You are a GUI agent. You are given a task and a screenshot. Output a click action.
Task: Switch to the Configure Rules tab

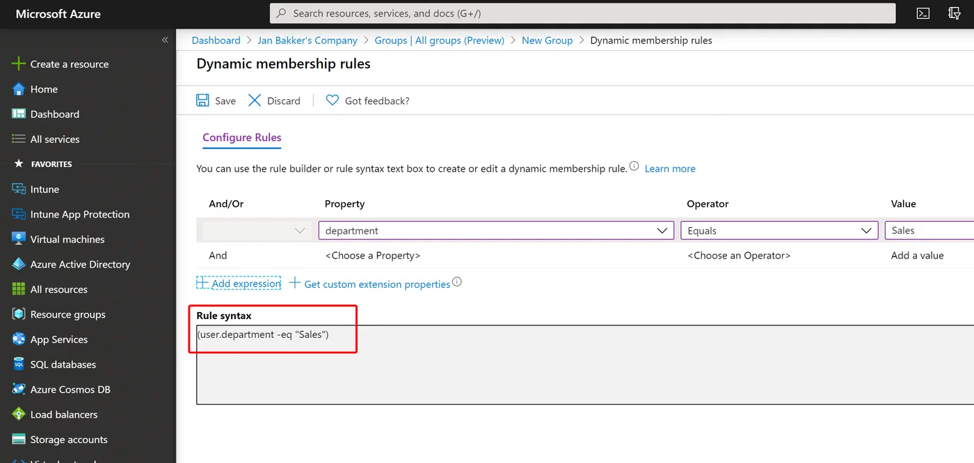point(242,138)
